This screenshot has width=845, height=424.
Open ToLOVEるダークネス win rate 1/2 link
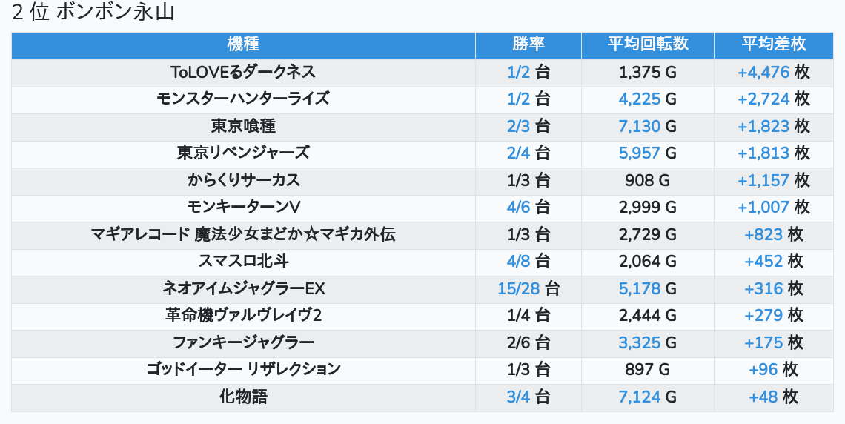[x=519, y=72]
